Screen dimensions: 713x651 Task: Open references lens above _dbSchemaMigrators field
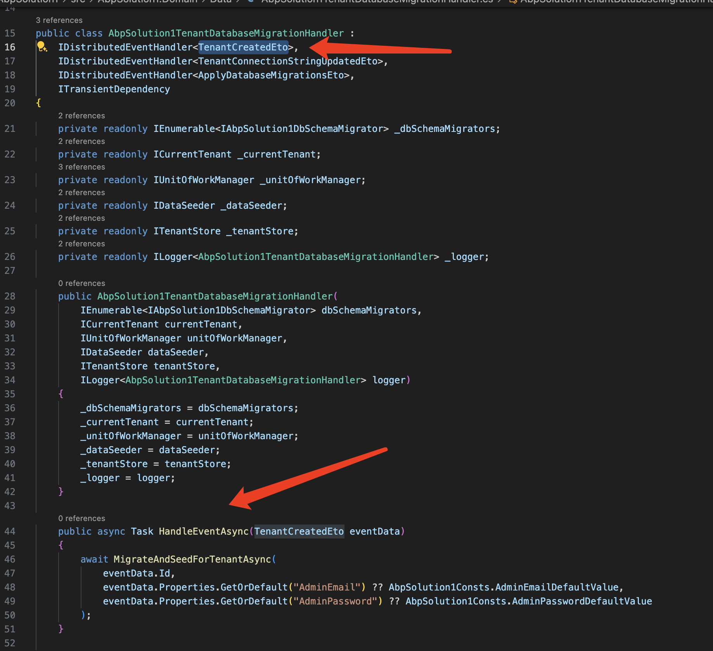click(x=81, y=116)
